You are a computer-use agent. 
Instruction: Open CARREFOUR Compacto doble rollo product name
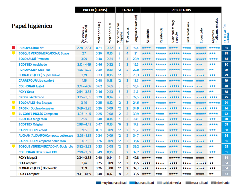[x=42, y=141]
